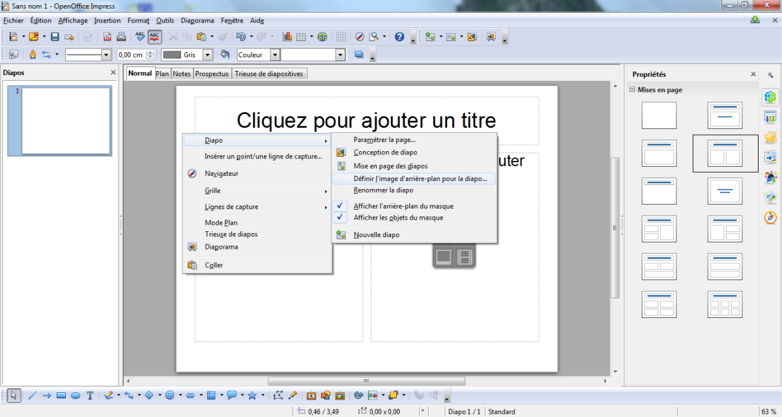This screenshot has width=782, height=417.
Task: Click the Fontwork Gallery icon
Action: click(311, 395)
